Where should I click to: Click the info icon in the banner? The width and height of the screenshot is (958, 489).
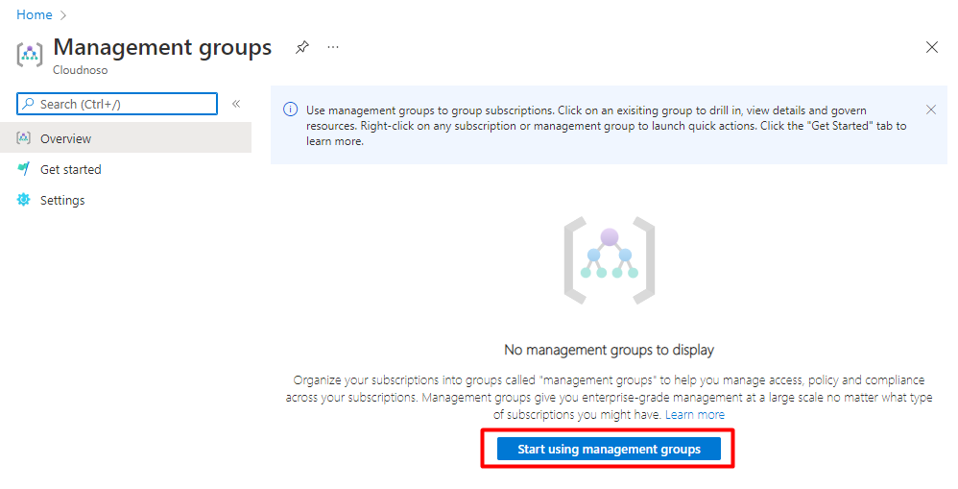[290, 110]
